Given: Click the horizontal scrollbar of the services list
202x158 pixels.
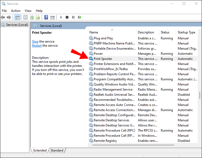Looking at the screenshot, I should (133, 145).
